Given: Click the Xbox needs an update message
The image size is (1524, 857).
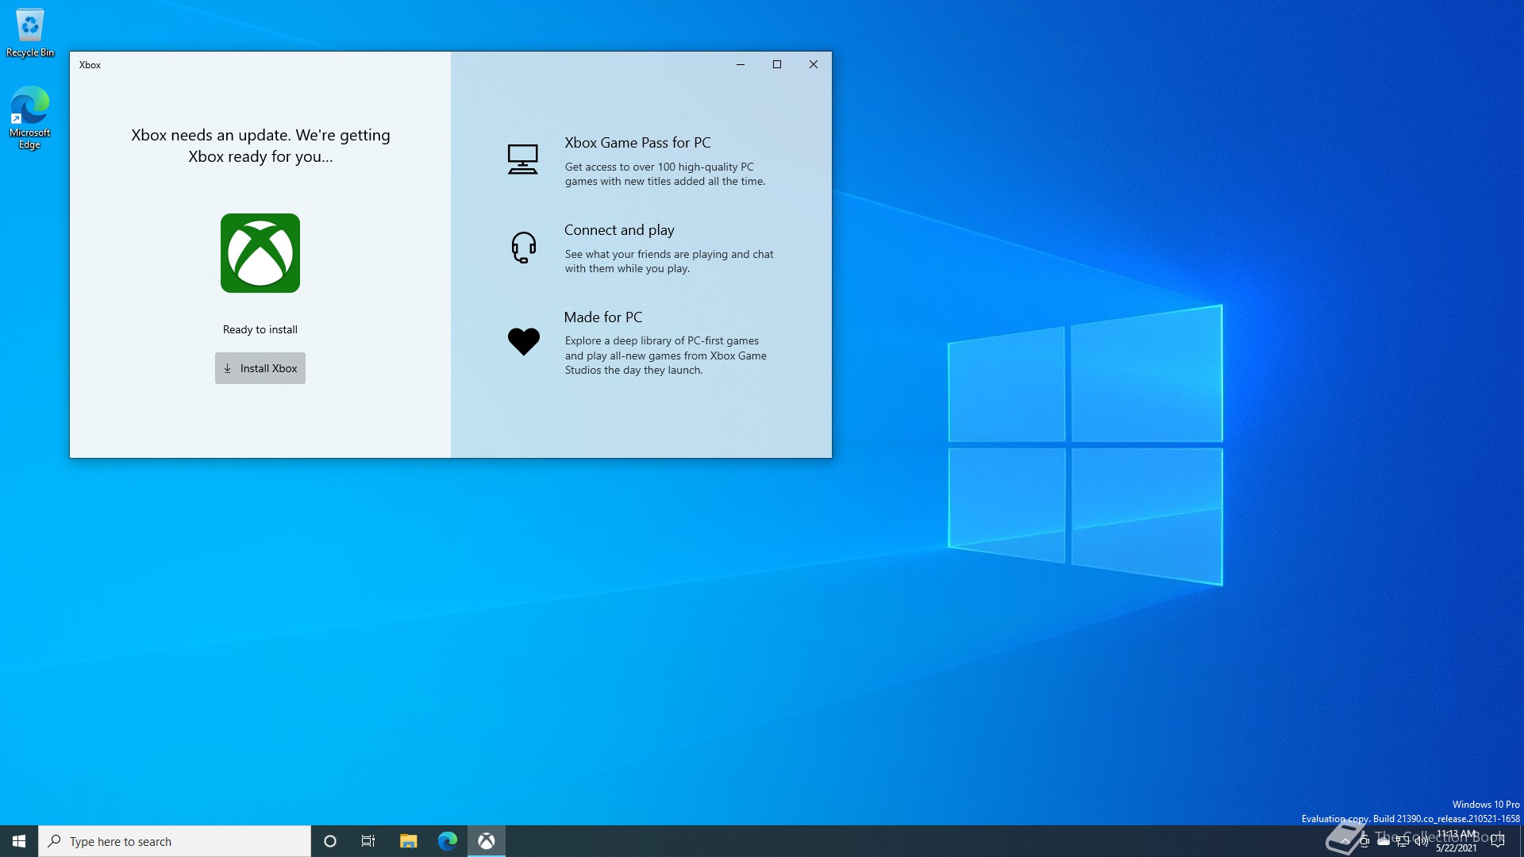Looking at the screenshot, I should (260, 145).
